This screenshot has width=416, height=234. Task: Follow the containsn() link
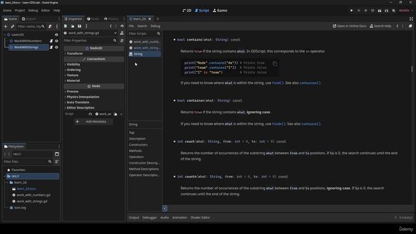pos(310,83)
